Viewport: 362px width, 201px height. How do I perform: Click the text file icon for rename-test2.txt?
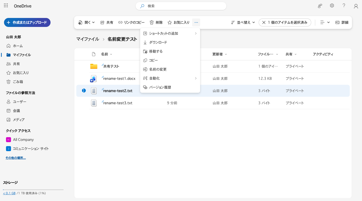point(94,91)
